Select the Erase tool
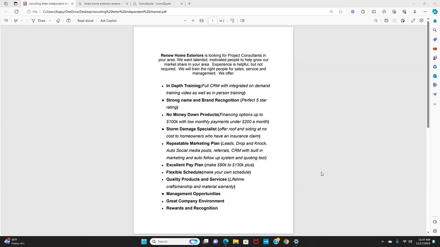Viewport: 440px width, 247px height. click(58, 21)
